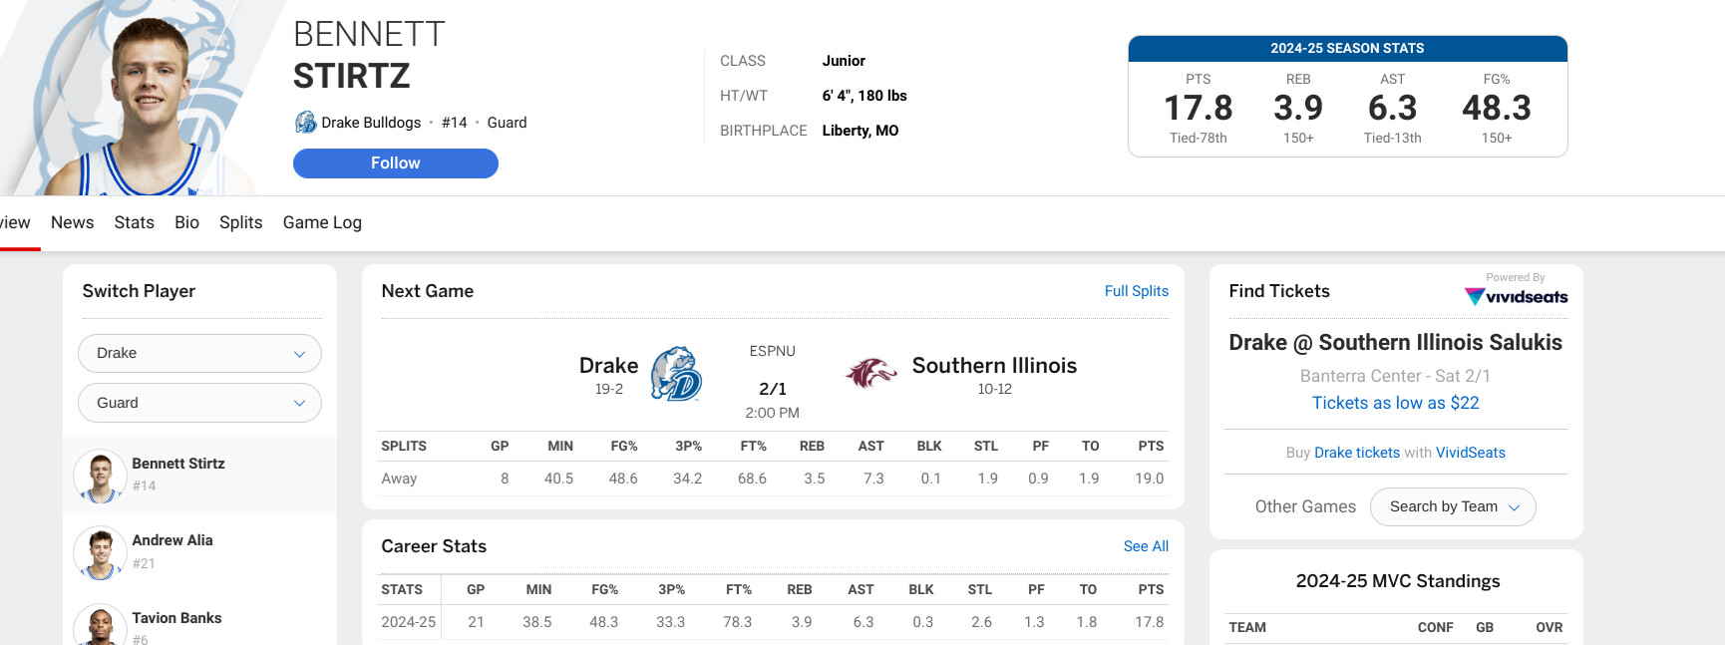Click the Drake Bulldogs logo next to team name
The image size is (1725, 645).
point(305,123)
